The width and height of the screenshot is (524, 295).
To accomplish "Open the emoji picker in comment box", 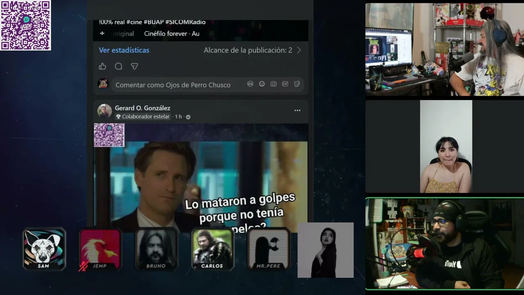I will click(x=262, y=84).
